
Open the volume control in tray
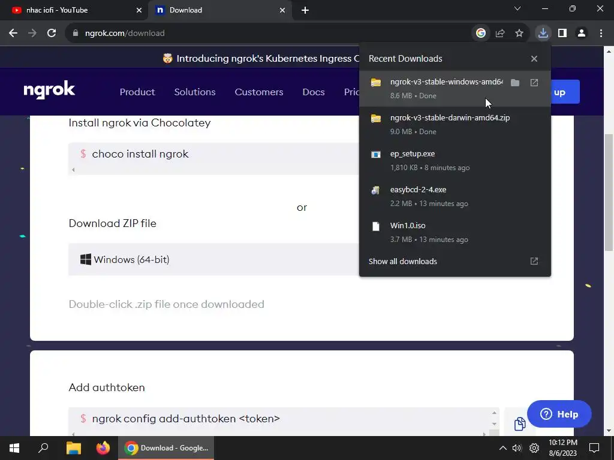[x=517, y=448]
